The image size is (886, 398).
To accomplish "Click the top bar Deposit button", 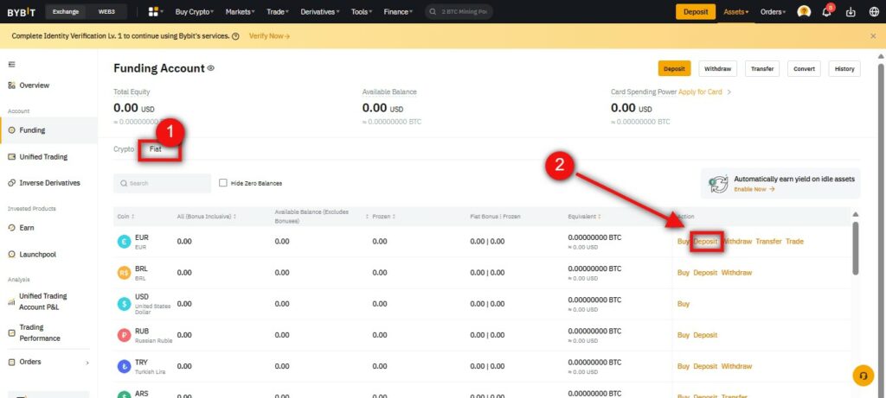I will 696,12.
